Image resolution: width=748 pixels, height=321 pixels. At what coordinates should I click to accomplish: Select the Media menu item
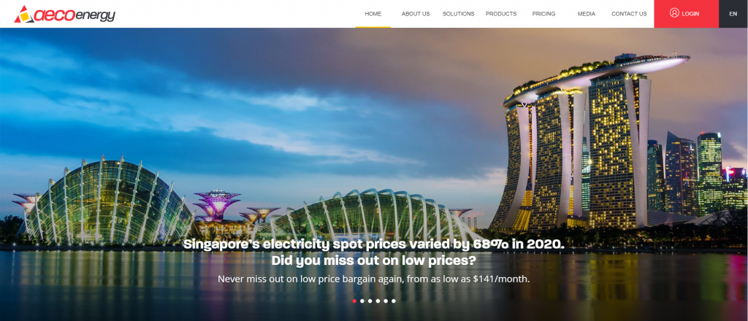pos(587,14)
